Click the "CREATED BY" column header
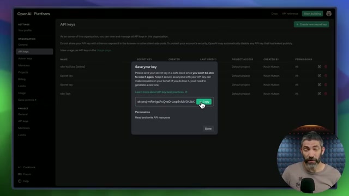Viewport: 349px width, 196px height. click(271, 59)
